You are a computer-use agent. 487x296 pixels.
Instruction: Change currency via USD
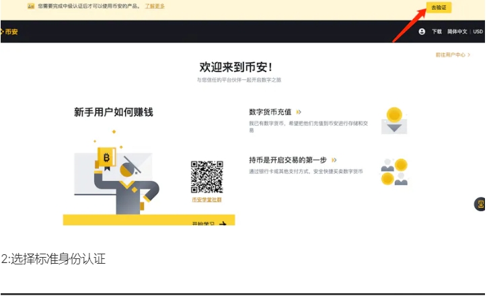point(478,32)
